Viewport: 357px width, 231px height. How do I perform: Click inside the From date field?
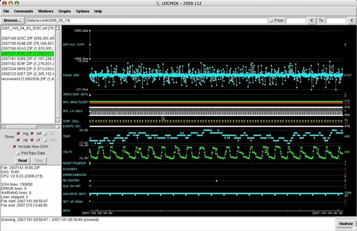[x=296, y=20]
